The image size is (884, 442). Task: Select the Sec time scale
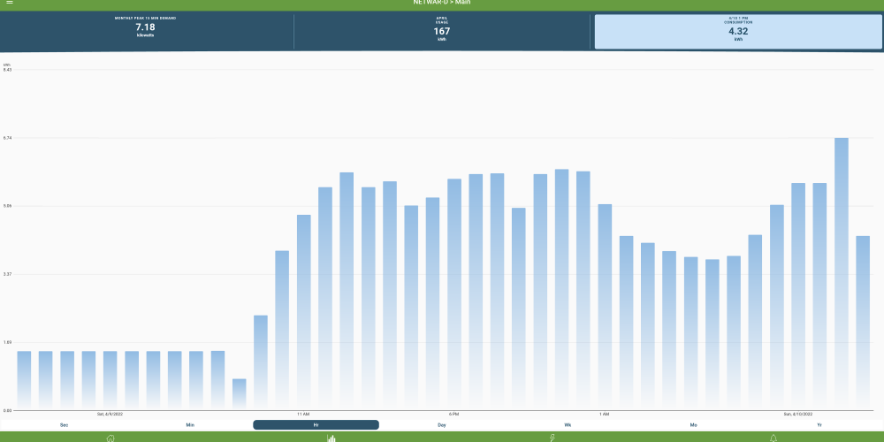pos(65,425)
